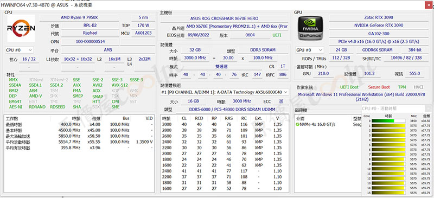Click the Core 0 clock usage bar
Viewport: 434px width, 198px height.
coord(388,121)
